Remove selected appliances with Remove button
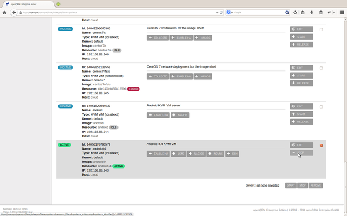 point(316,185)
